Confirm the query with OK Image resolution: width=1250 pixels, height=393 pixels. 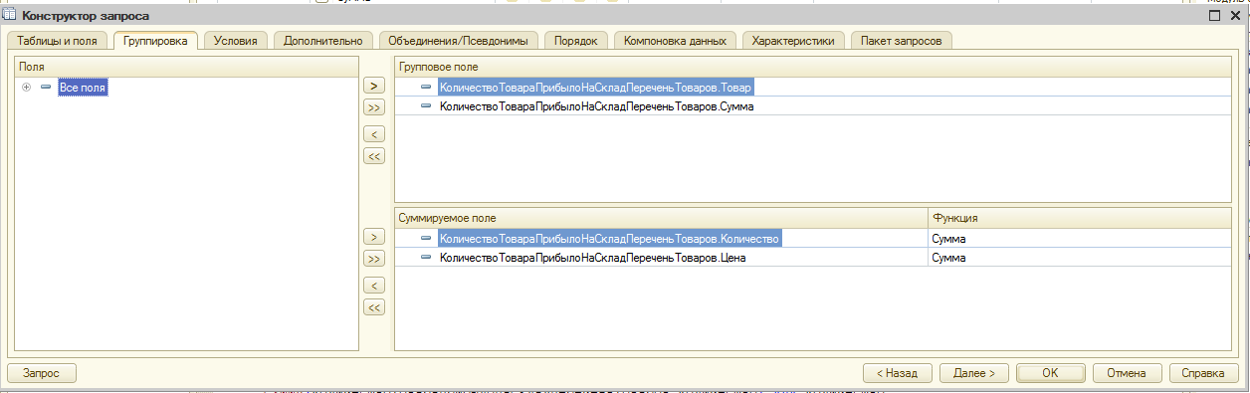click(x=1051, y=373)
